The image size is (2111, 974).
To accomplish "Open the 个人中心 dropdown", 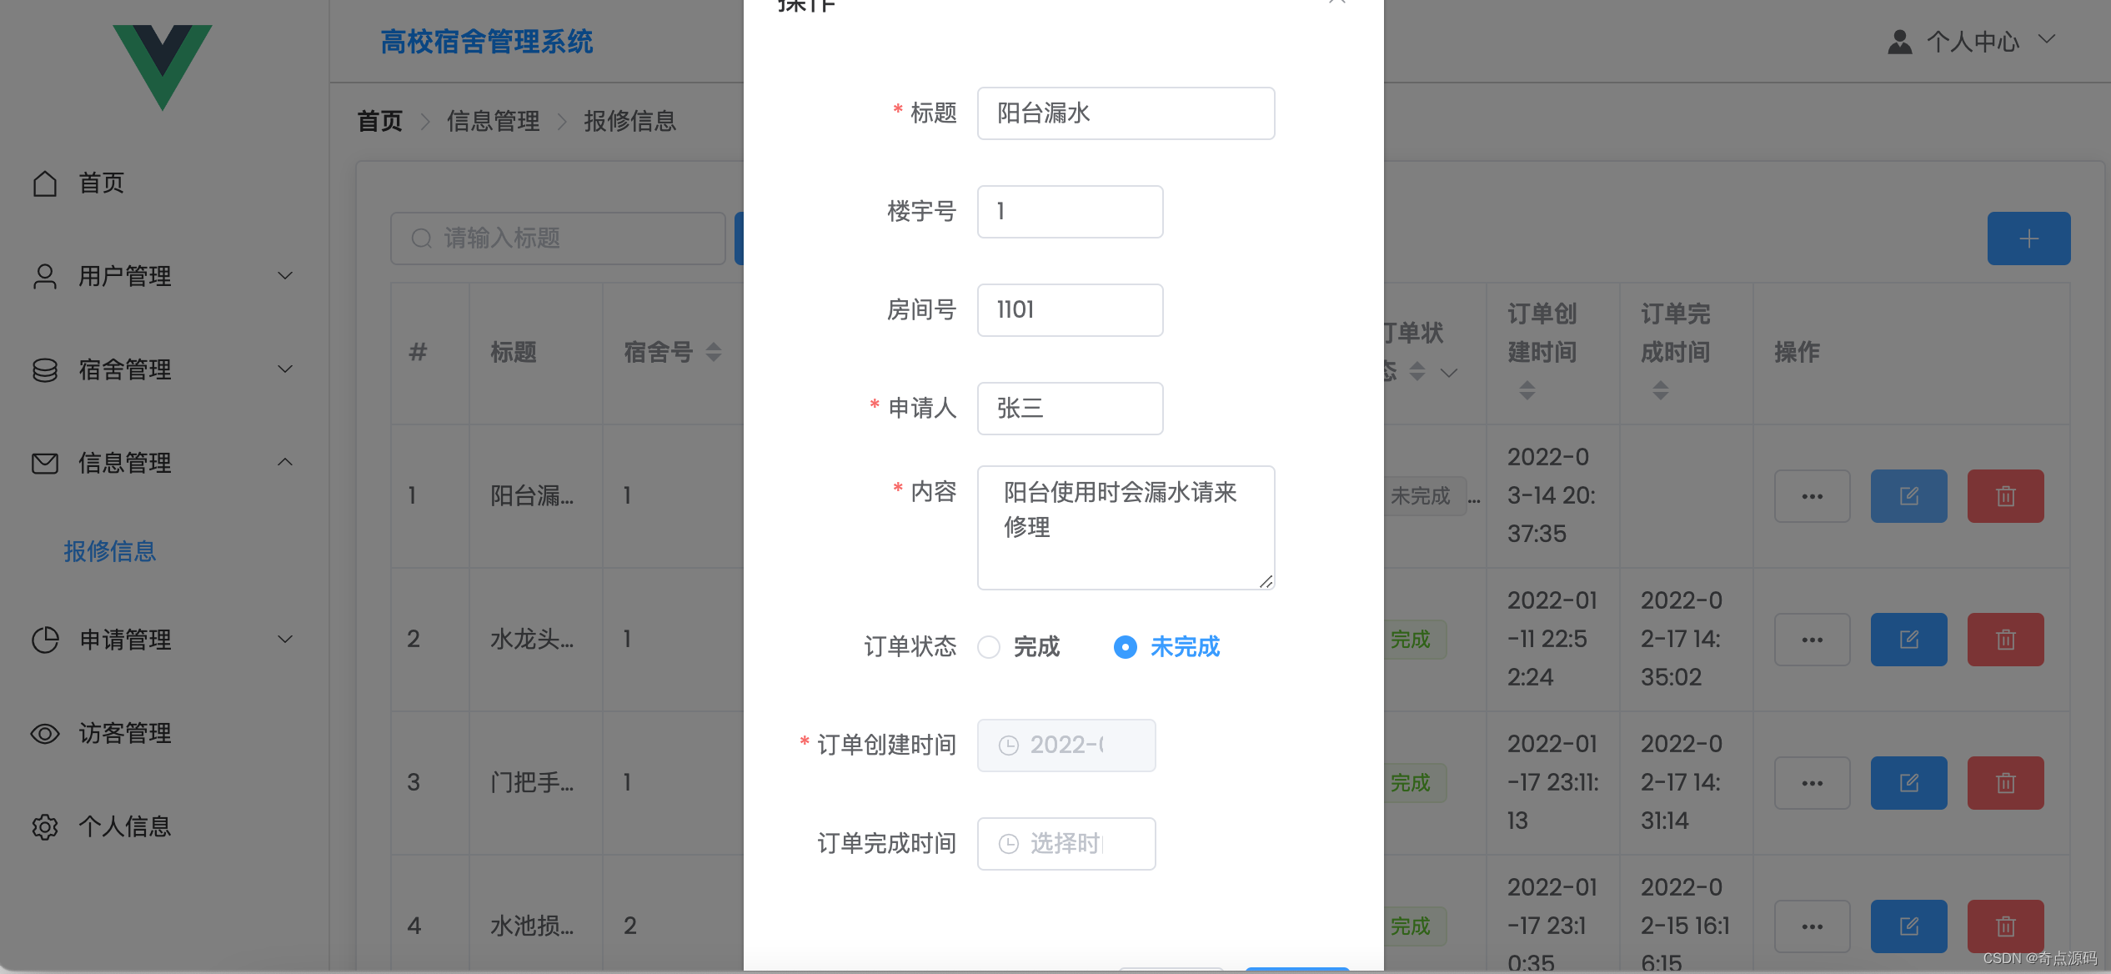I will pos(1973,42).
